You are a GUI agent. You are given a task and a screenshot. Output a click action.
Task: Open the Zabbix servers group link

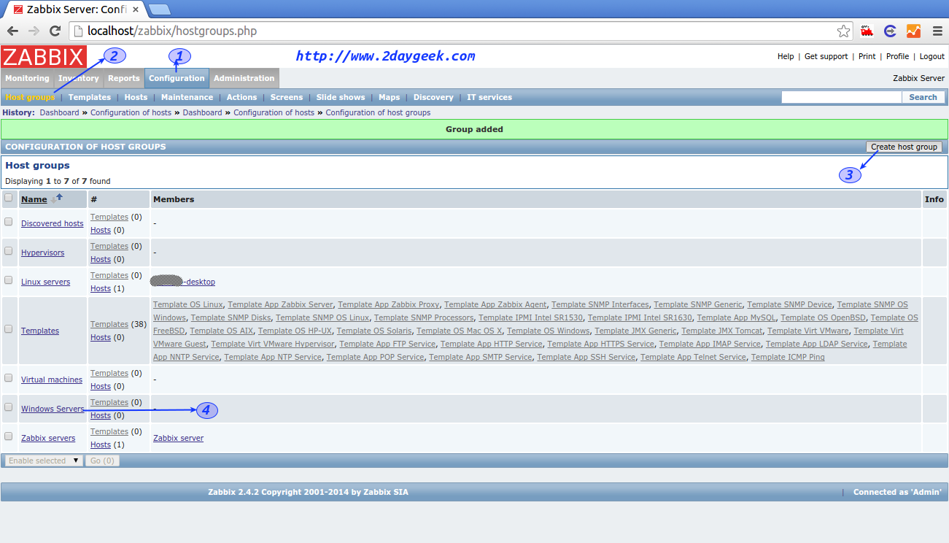click(x=48, y=438)
